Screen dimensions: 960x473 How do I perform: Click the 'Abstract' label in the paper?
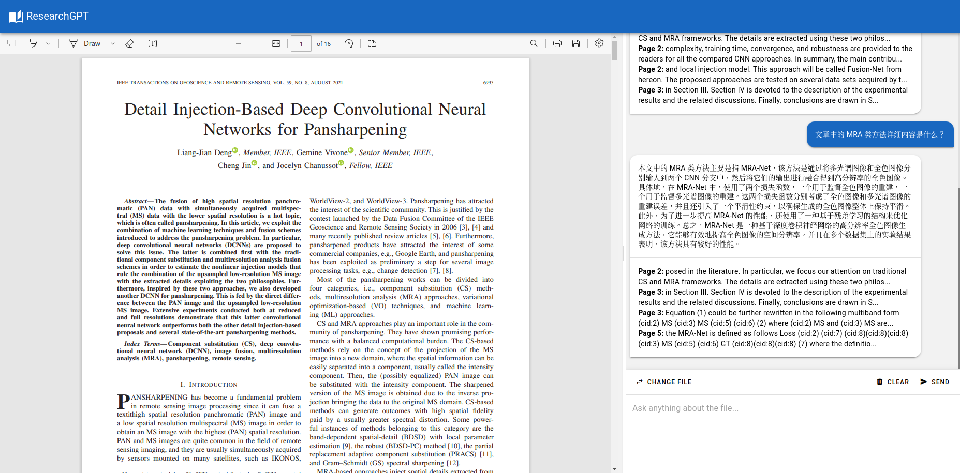tap(136, 201)
